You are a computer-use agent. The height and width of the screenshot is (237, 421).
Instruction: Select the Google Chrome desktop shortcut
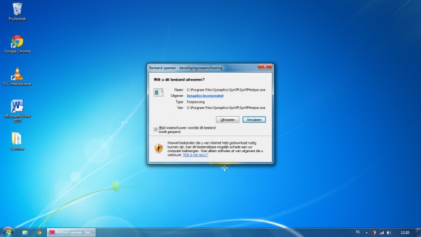point(17,45)
